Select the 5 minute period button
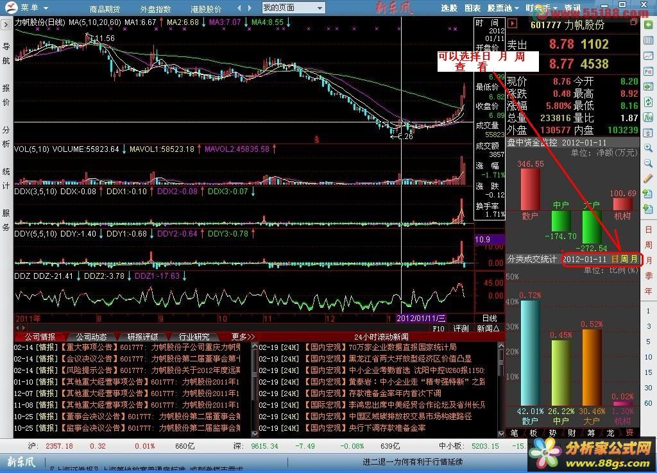 649,342
